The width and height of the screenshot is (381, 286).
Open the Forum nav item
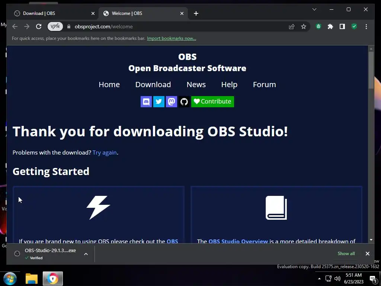point(265,85)
